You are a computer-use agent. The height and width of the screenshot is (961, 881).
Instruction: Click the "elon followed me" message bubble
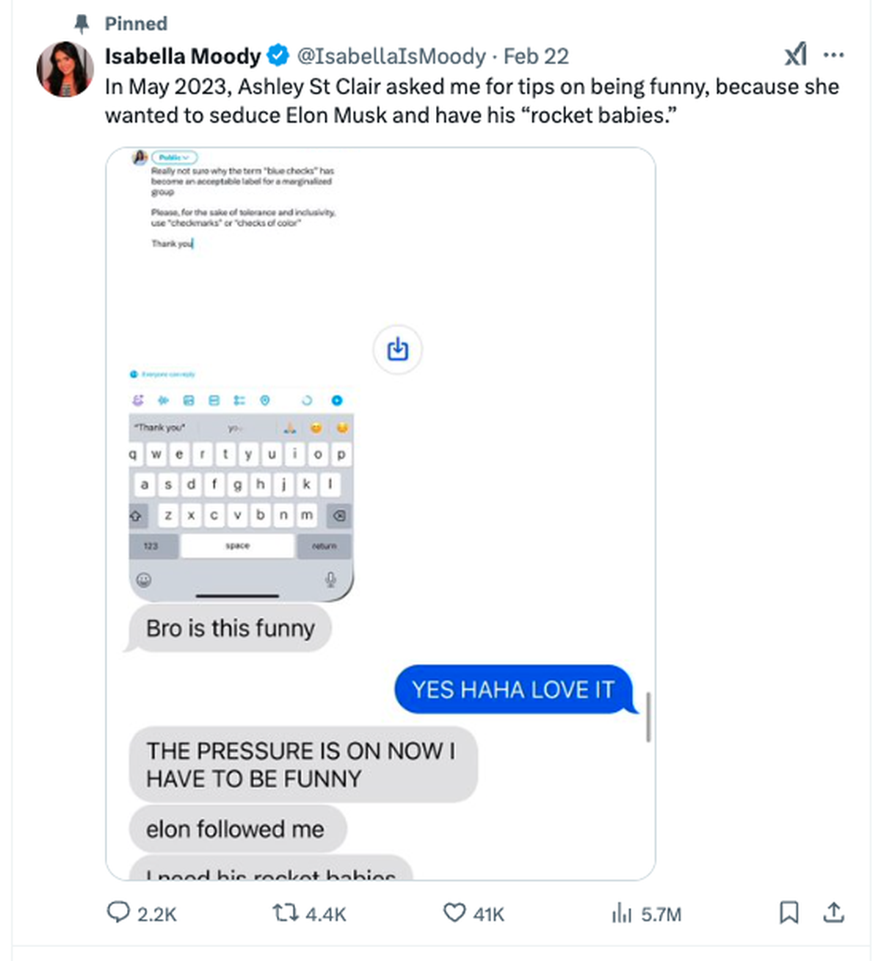point(236,829)
